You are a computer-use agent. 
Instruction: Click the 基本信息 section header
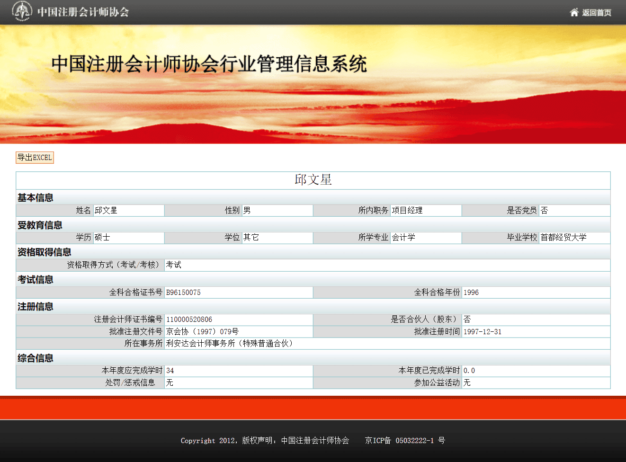pos(36,198)
